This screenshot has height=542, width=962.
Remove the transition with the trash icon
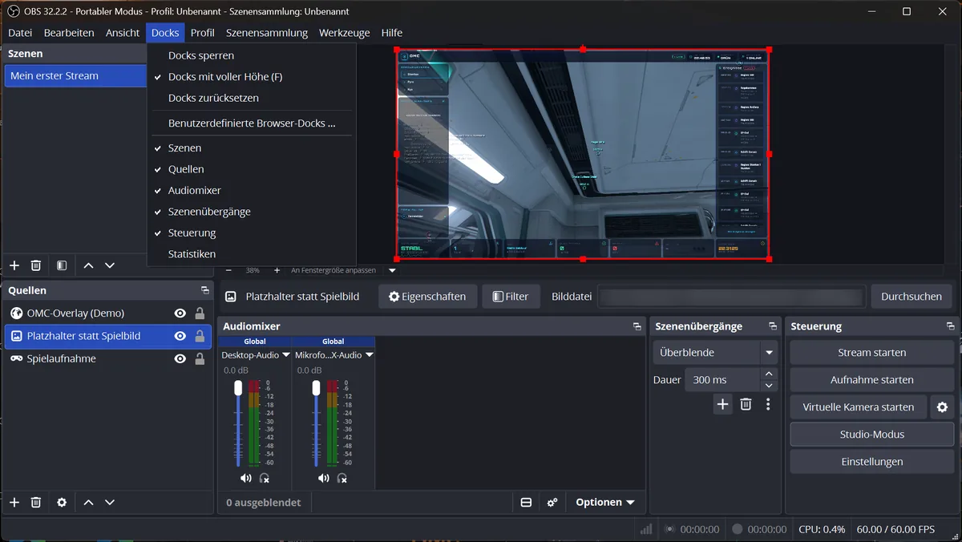(x=746, y=405)
